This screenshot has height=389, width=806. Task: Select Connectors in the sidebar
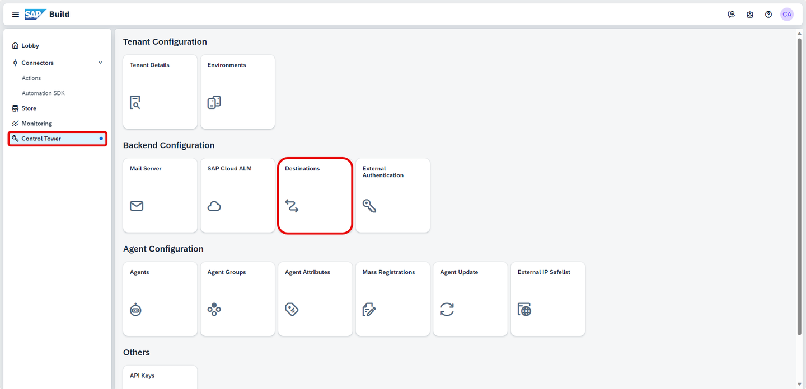point(38,63)
